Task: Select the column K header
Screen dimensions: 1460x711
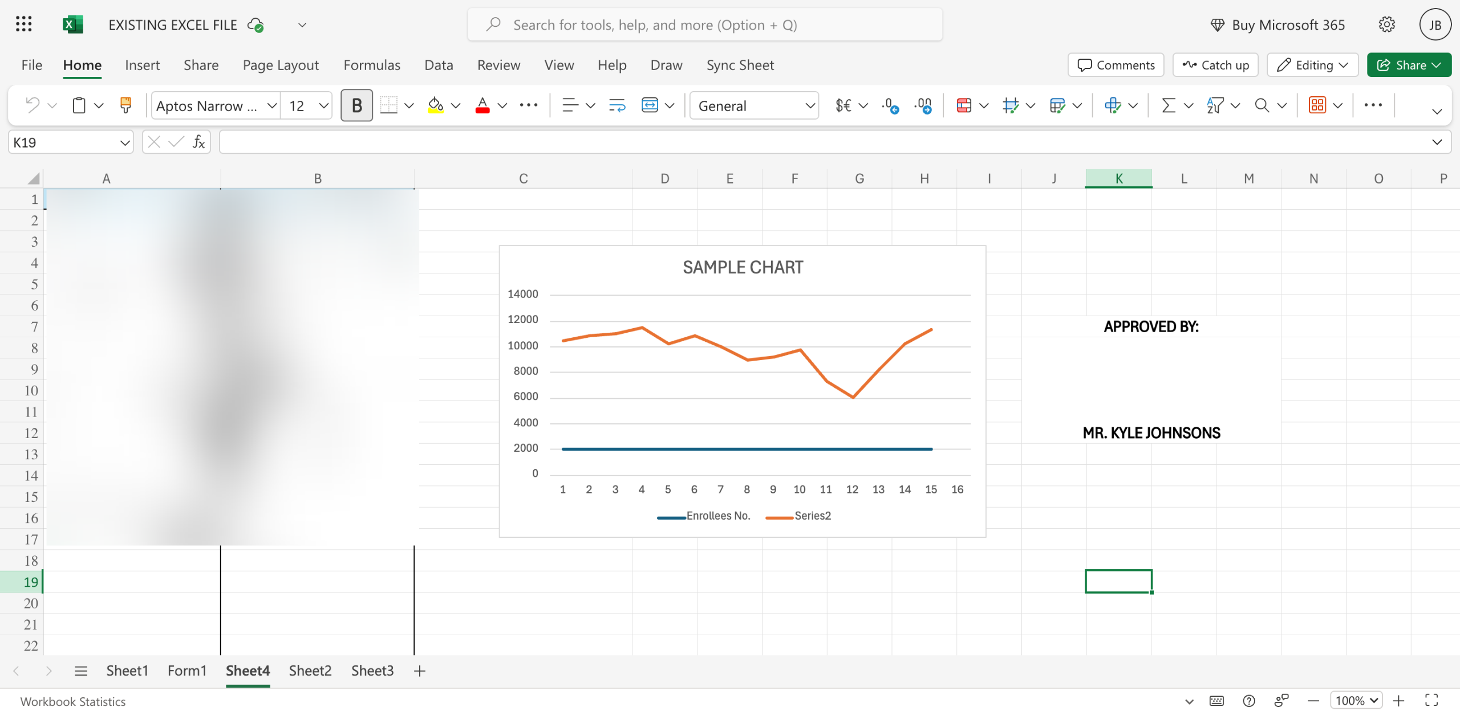Action: tap(1118, 178)
